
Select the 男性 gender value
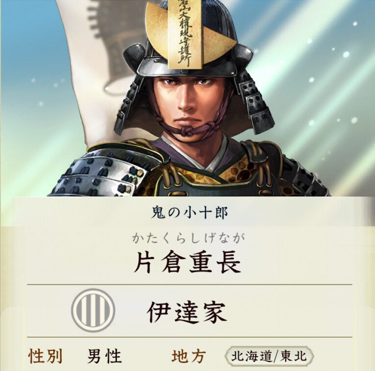(x=104, y=356)
